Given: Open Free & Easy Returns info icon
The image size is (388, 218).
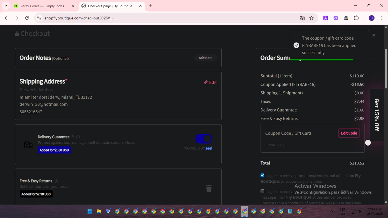Looking at the screenshot, I should (x=57, y=181).
